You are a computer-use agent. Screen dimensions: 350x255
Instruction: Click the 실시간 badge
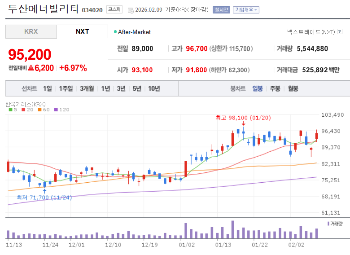click(221, 10)
